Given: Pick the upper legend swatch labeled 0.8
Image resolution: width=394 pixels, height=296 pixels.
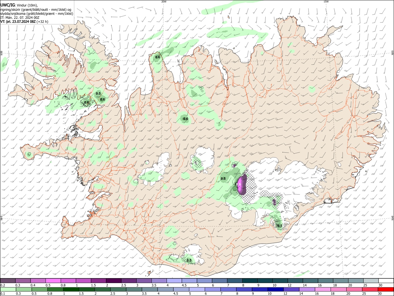Looking at the screenshot, I should [68, 281].
